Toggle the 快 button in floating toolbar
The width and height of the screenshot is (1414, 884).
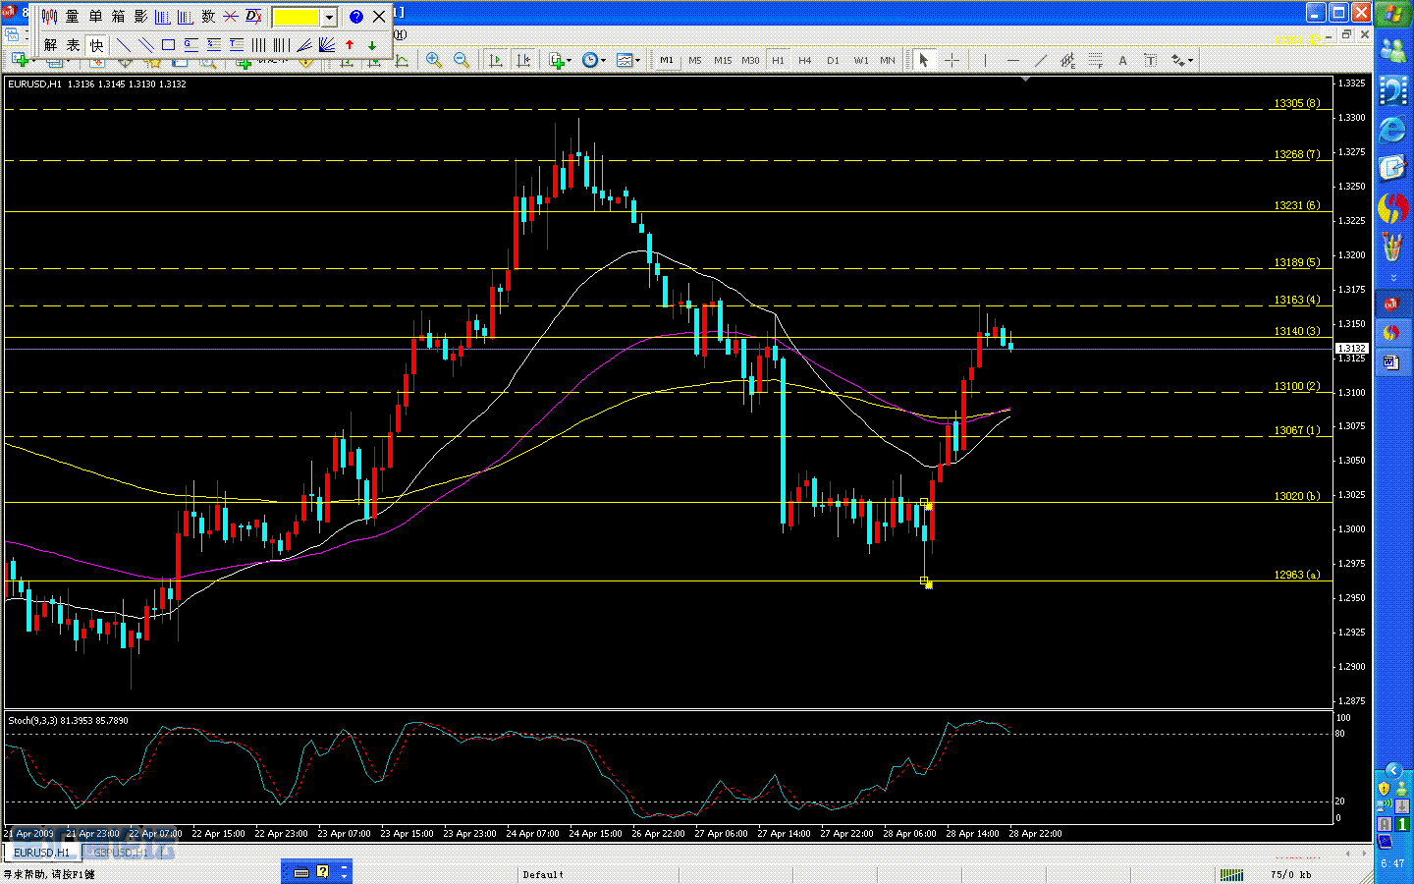pyautogui.click(x=96, y=45)
